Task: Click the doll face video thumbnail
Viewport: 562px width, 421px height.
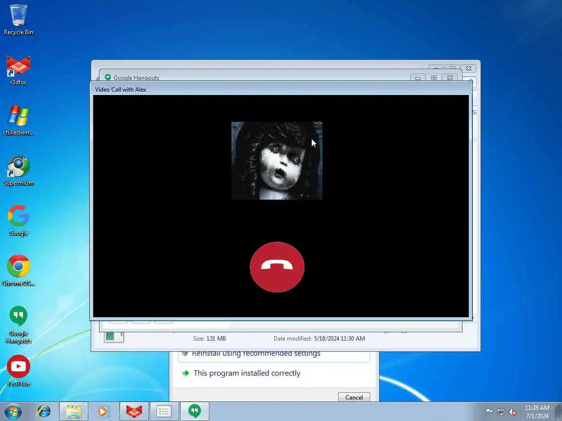Action: [277, 161]
